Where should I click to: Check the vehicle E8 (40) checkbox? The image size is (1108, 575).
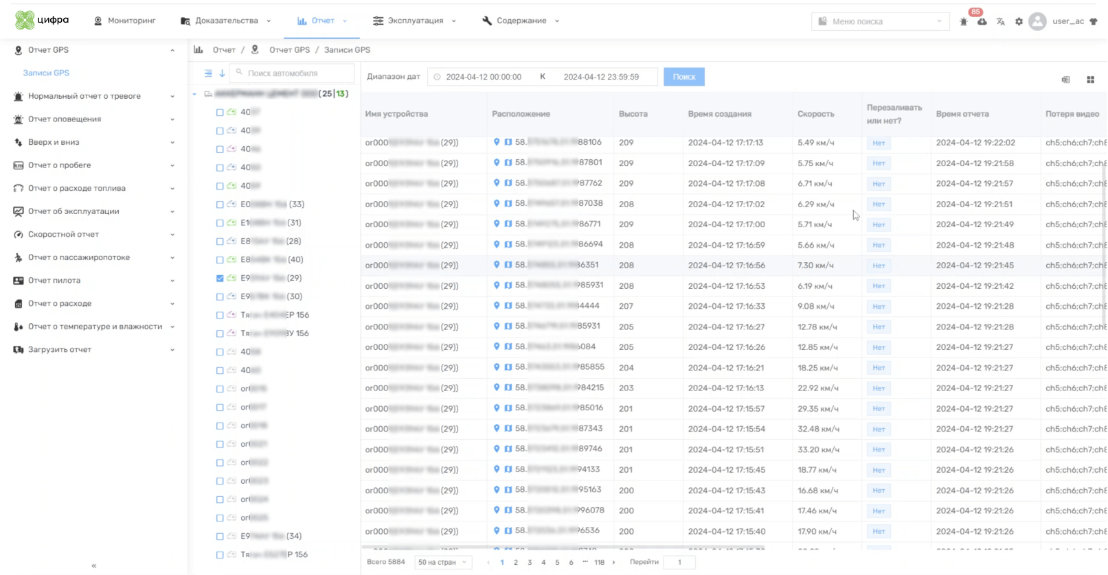pos(220,260)
